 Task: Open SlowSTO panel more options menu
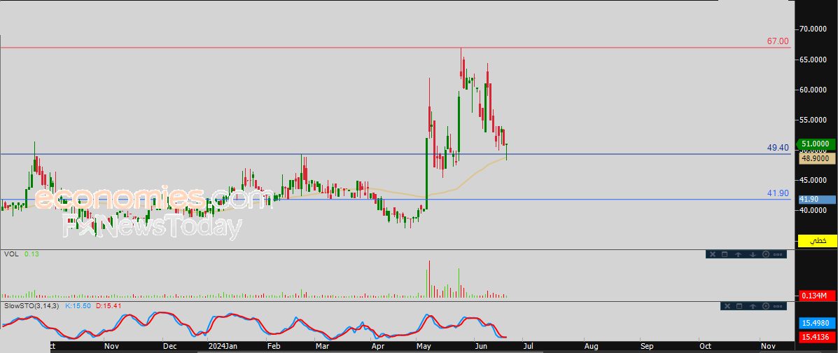point(778,306)
